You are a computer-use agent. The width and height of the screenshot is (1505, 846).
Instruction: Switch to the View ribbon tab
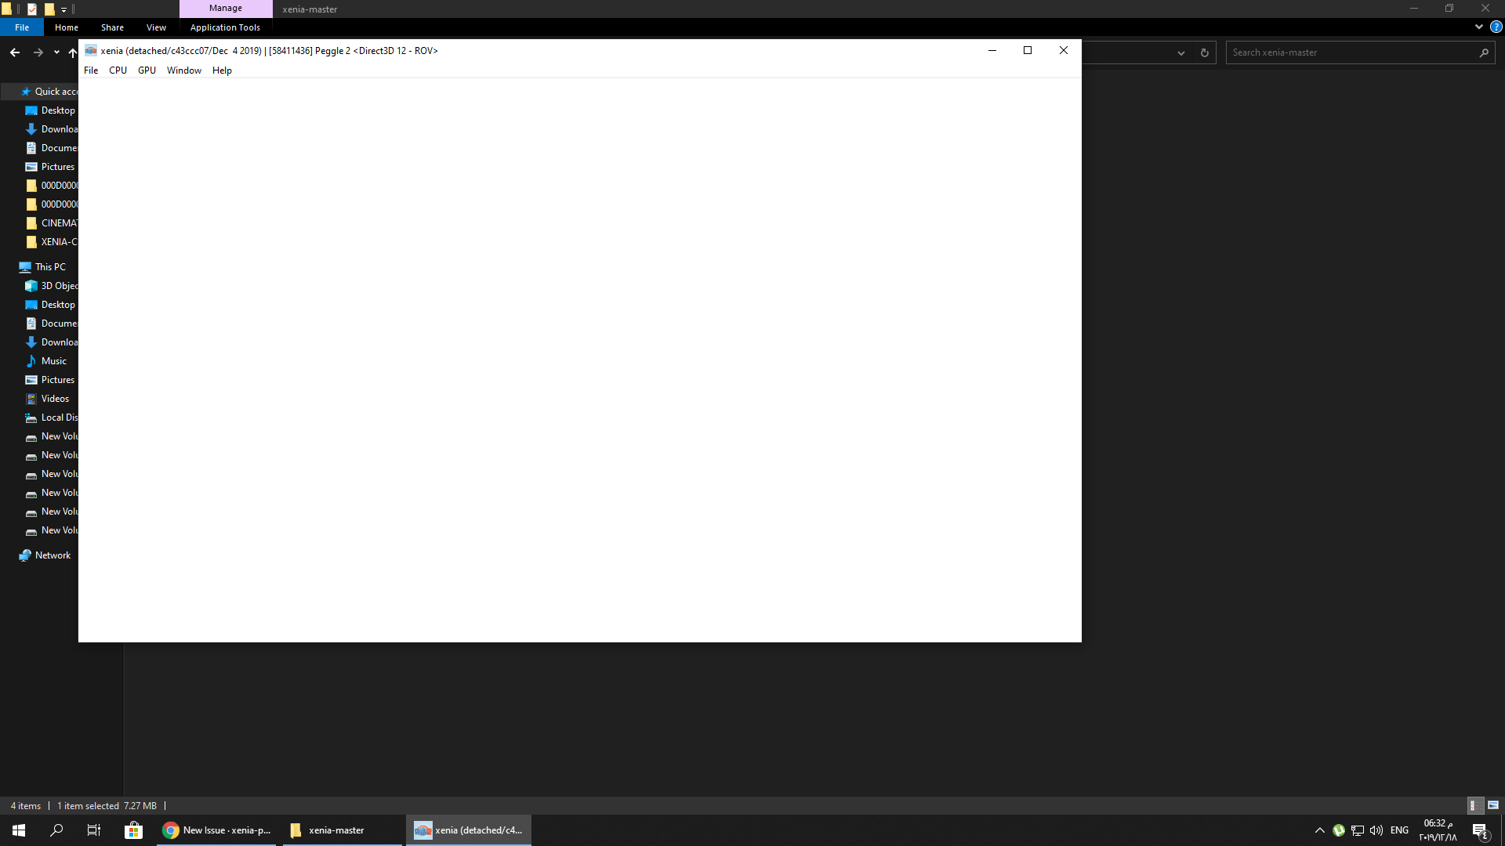(156, 27)
